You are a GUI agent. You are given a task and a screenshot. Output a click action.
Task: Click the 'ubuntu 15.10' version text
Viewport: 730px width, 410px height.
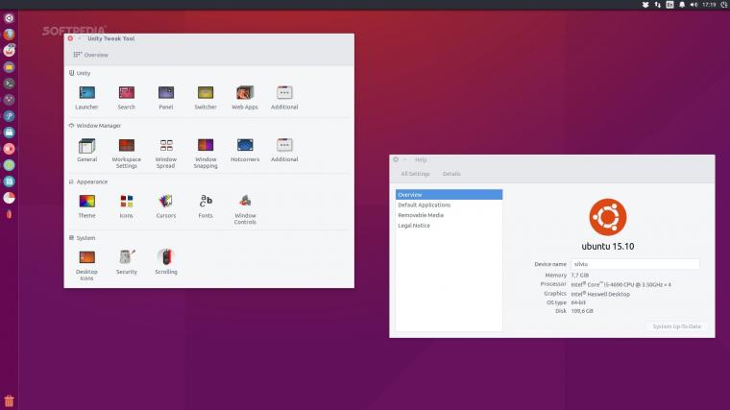pyautogui.click(x=608, y=246)
